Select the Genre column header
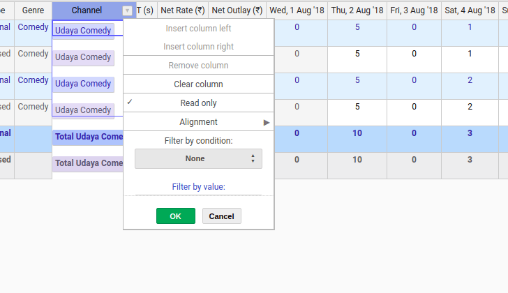Viewport: 508px width, 293px height. pos(33,10)
